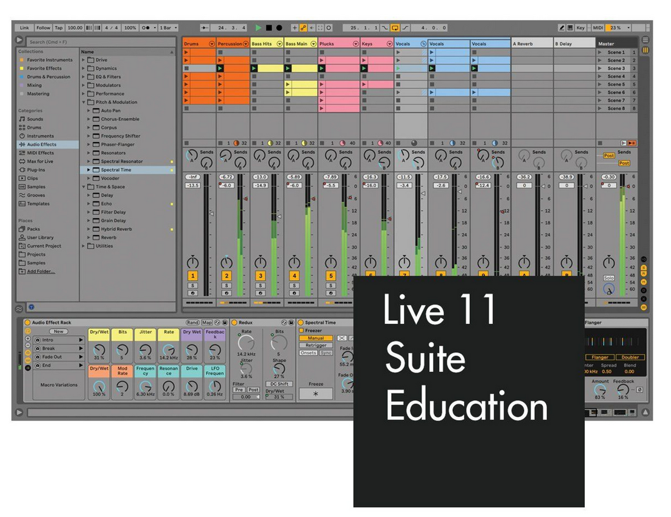Image resolution: width=671 pixels, height=517 pixels.
Task: Collapse the Pitch & Modulation folder
Action: pyautogui.click(x=82, y=102)
